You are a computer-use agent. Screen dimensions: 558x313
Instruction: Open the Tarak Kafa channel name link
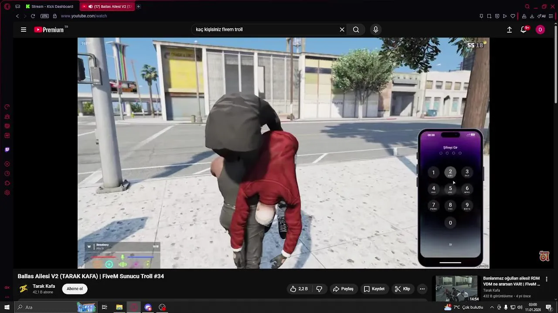(44, 286)
